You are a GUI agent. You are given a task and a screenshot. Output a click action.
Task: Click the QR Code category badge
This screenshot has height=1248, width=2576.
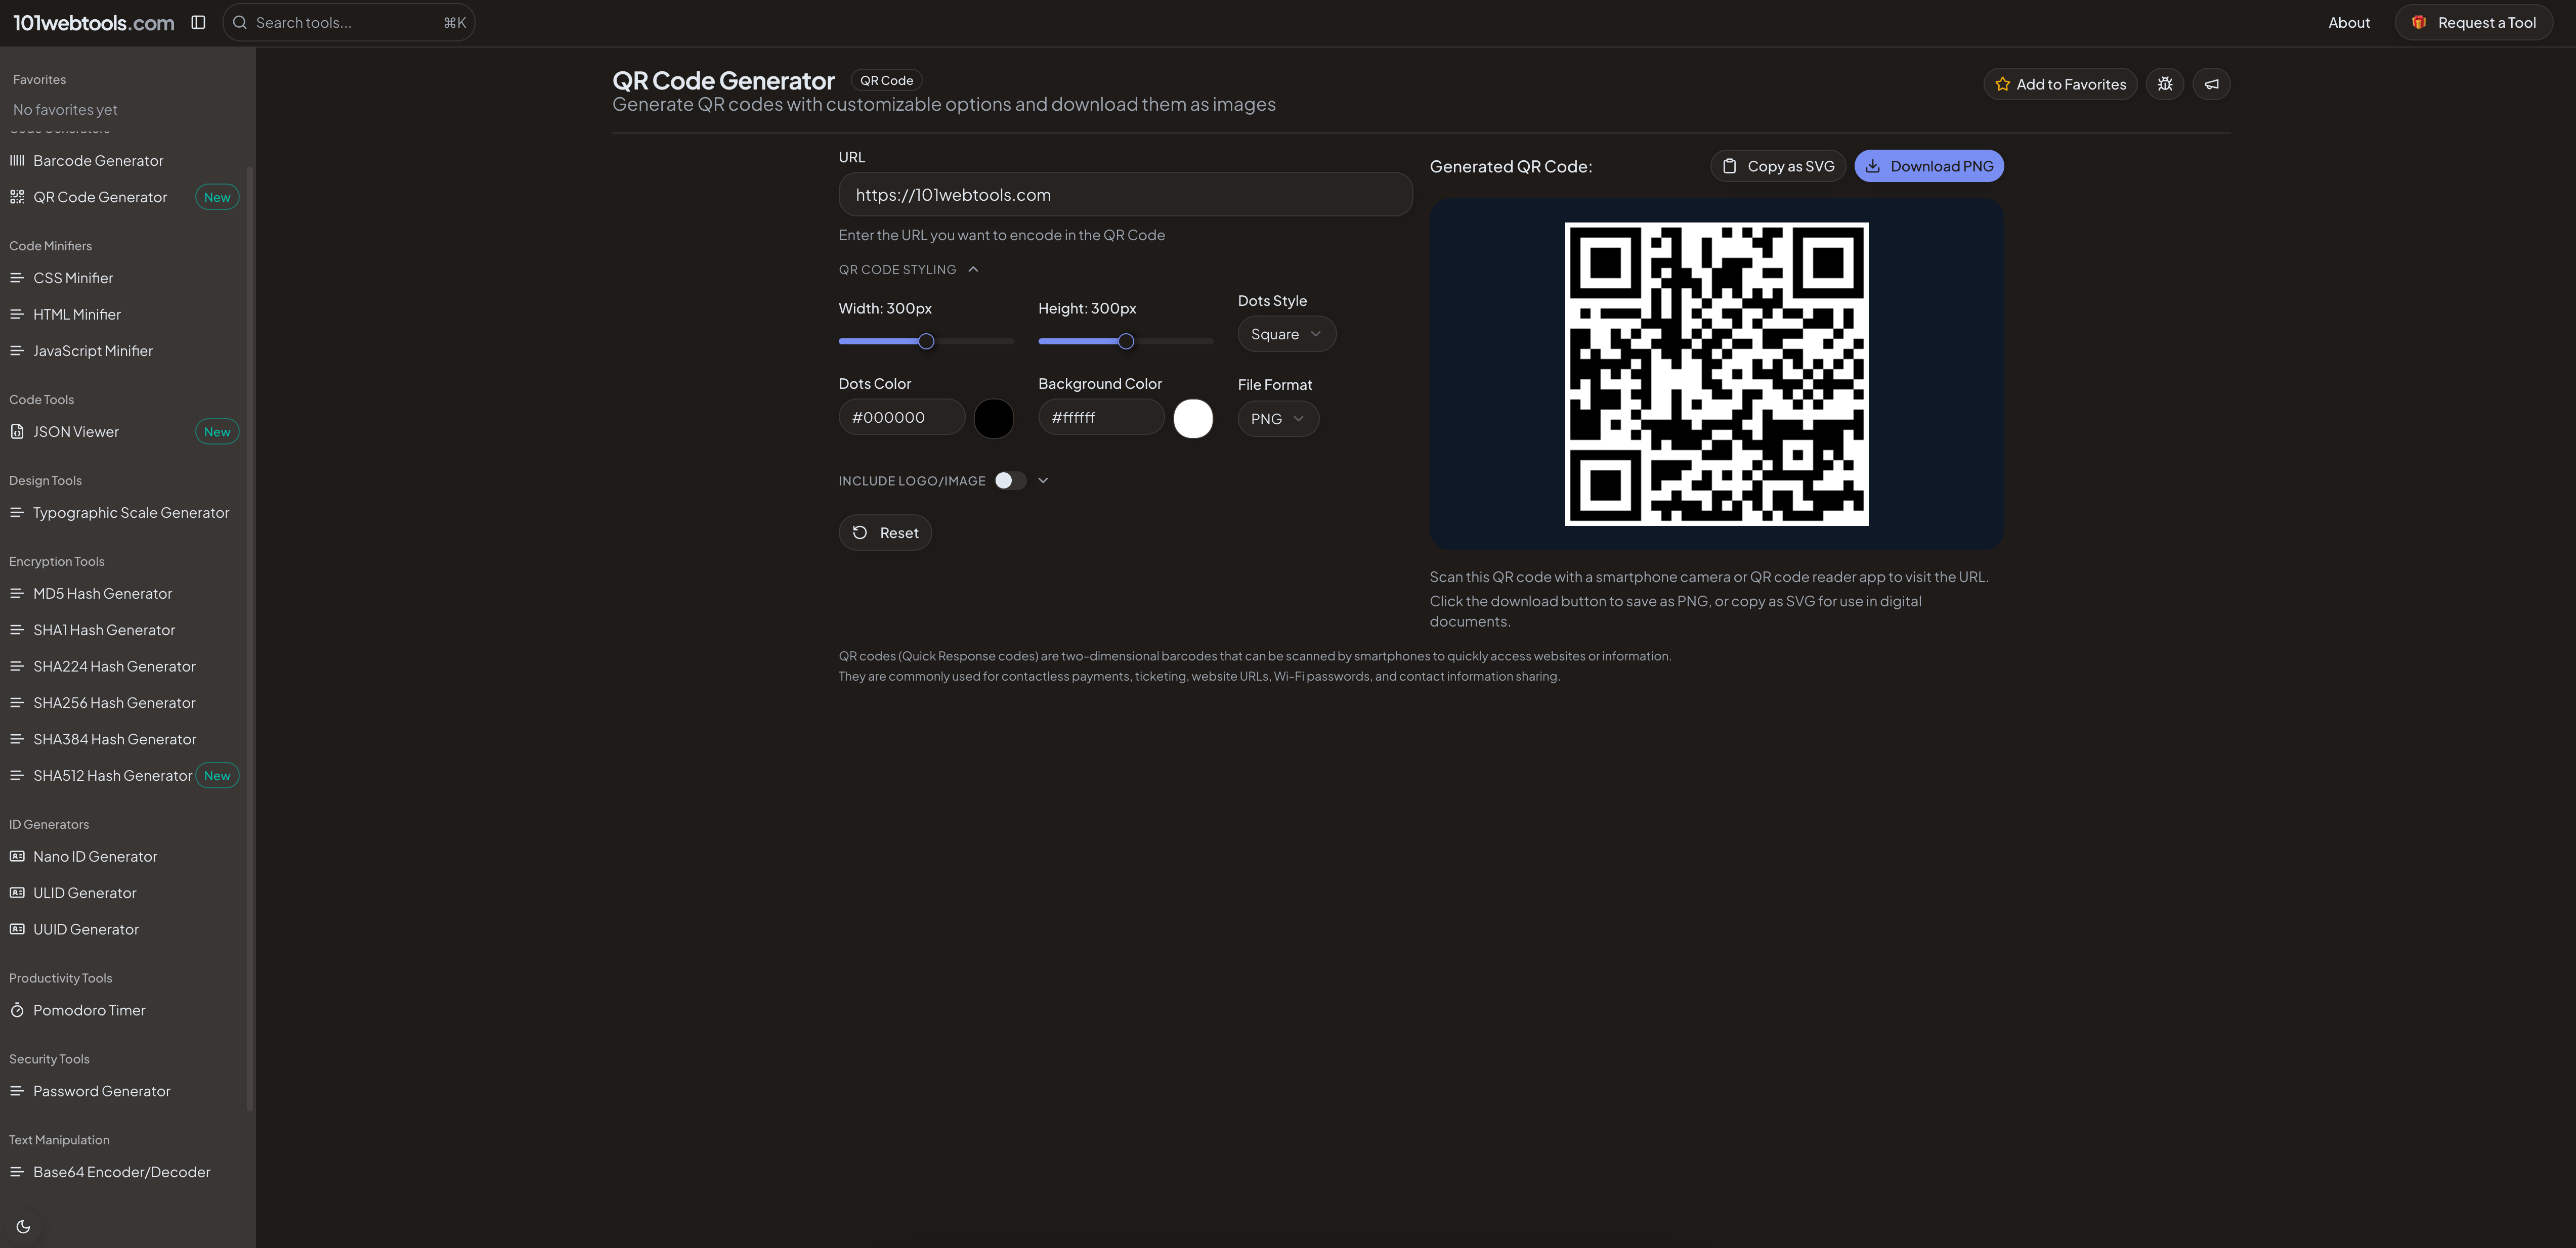click(885, 80)
